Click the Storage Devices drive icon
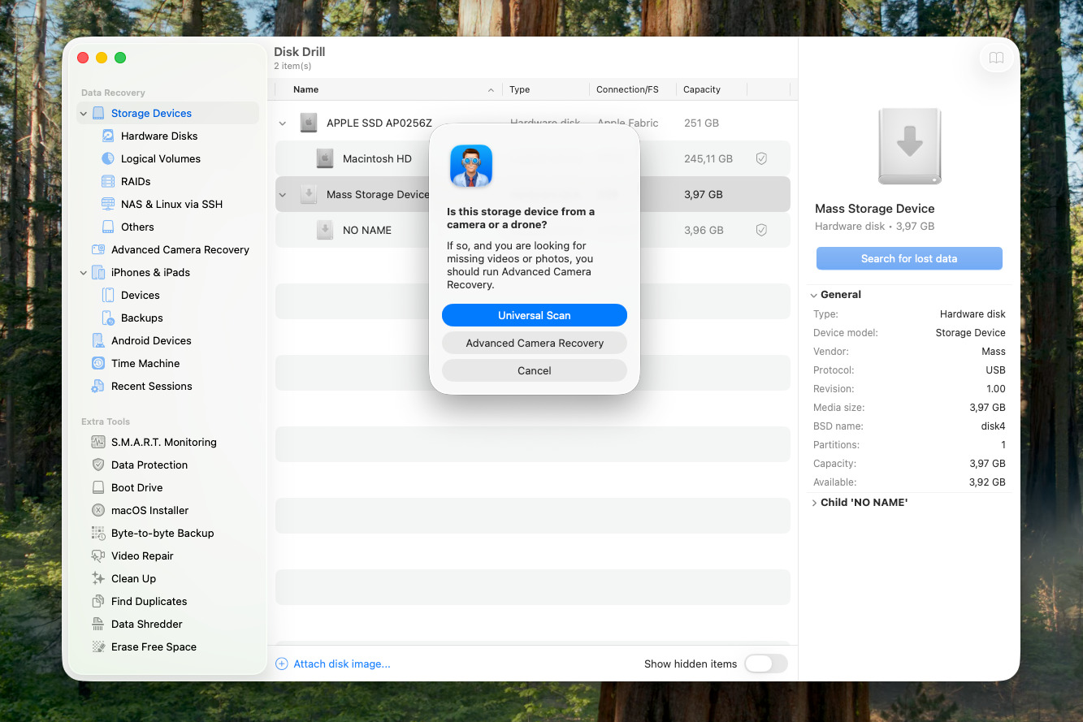The height and width of the screenshot is (722, 1083). 98,113
